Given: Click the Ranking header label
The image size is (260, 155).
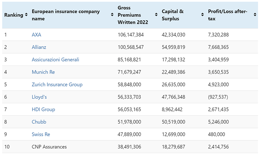Looking at the screenshot, I should (14, 15).
